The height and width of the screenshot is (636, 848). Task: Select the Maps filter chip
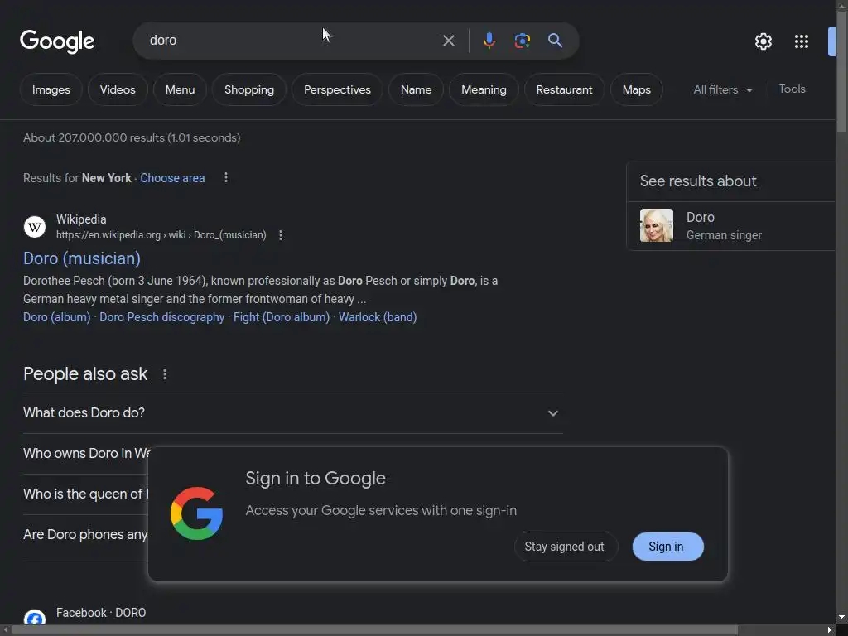click(637, 89)
